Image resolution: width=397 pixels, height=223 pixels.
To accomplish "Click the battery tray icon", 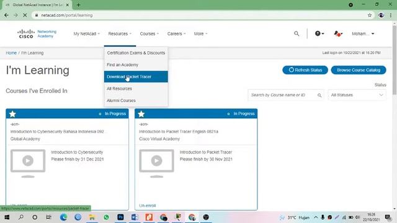I will click(350, 217).
